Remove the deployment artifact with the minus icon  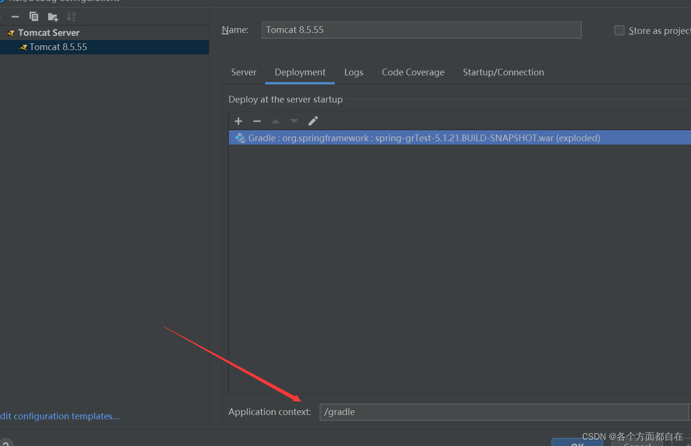pos(257,121)
